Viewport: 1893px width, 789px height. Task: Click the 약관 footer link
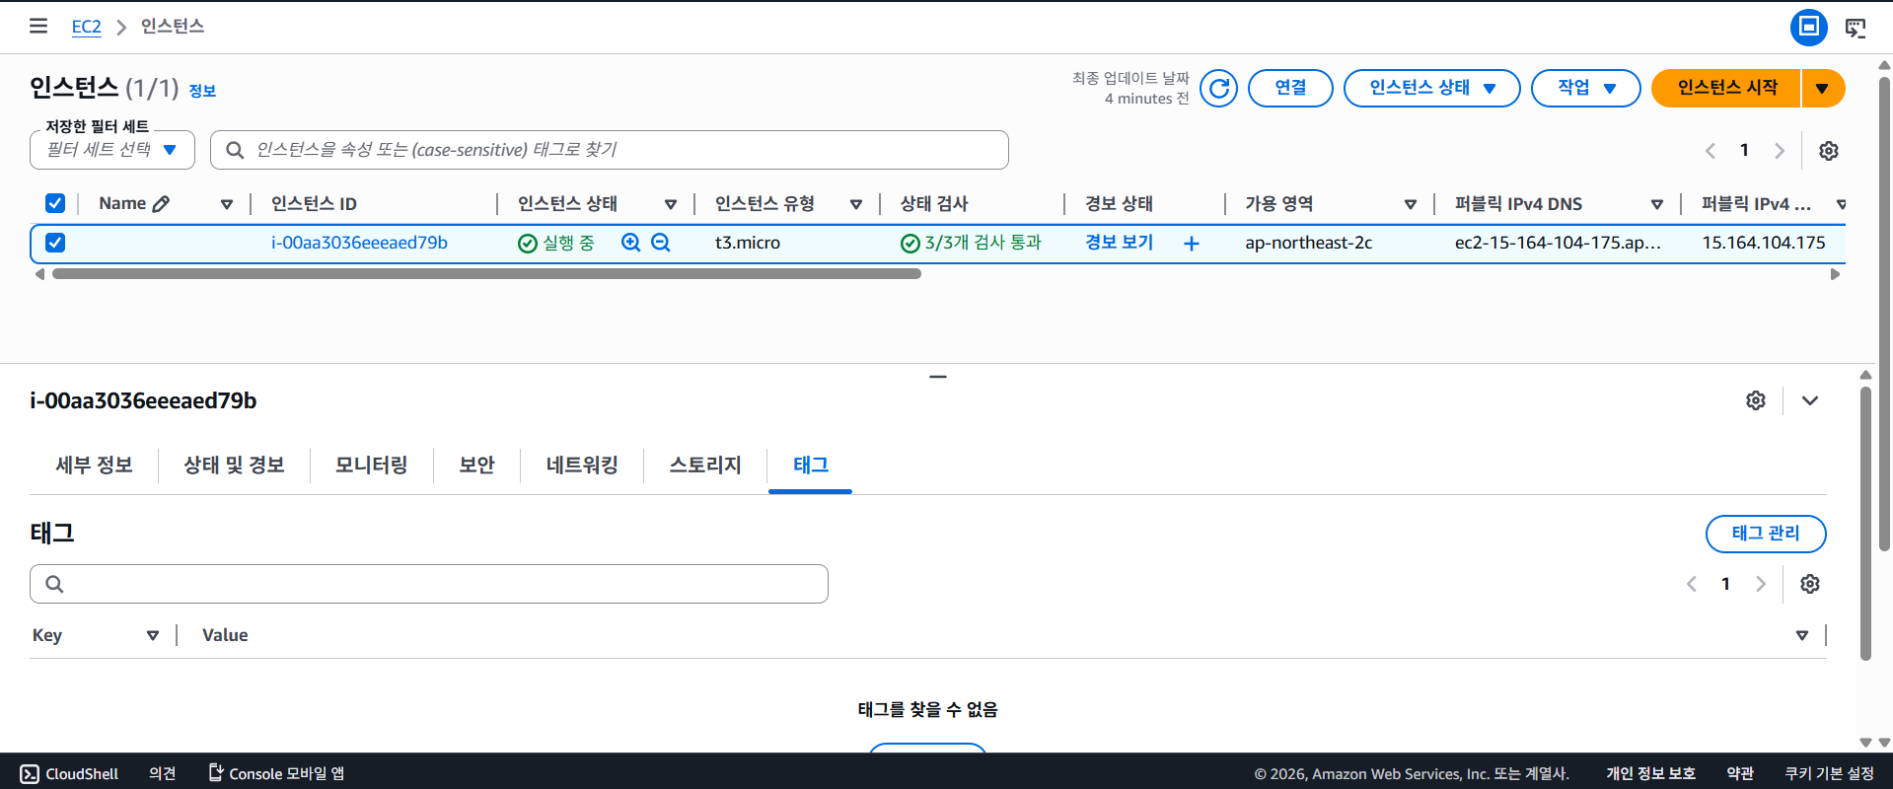[x=1740, y=774]
